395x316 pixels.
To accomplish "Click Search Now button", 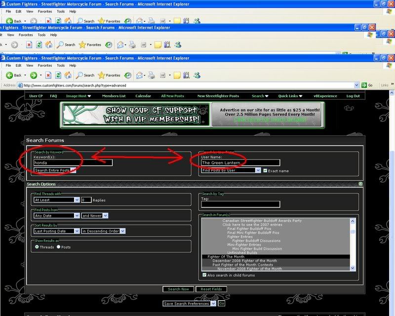I will (x=178, y=289).
